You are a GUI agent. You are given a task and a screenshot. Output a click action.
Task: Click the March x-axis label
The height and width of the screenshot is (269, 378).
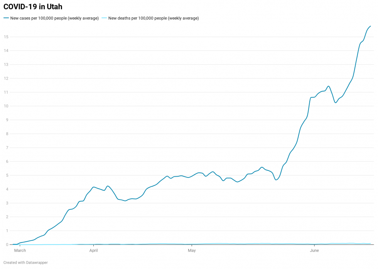(x=20, y=251)
